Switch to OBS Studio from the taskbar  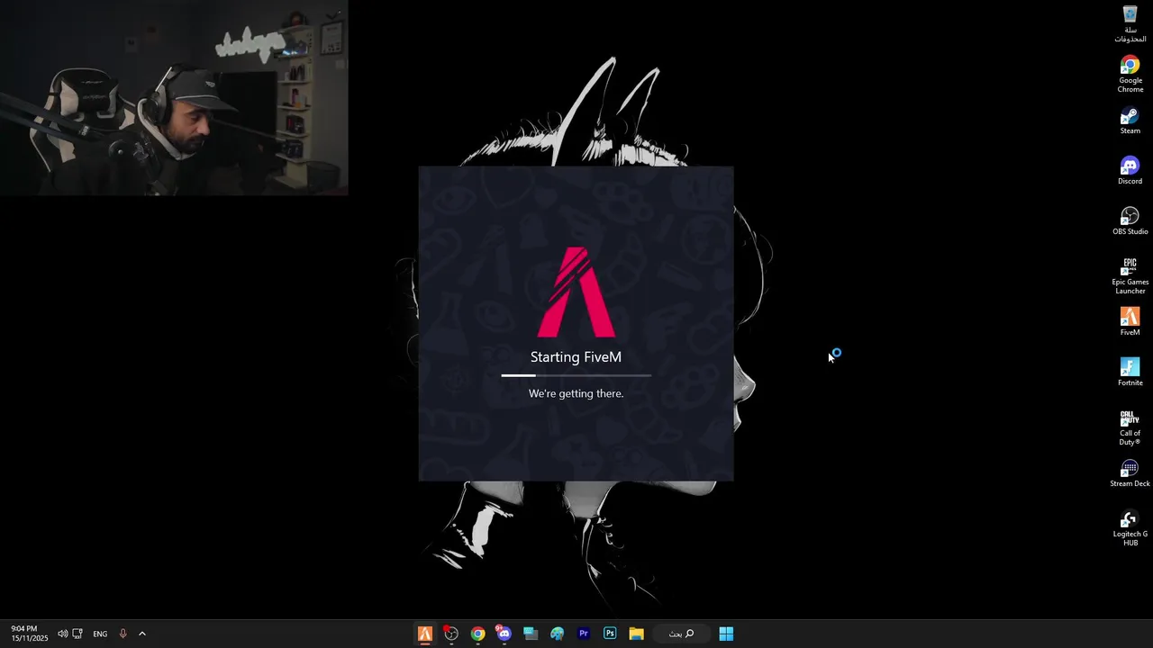coord(451,634)
